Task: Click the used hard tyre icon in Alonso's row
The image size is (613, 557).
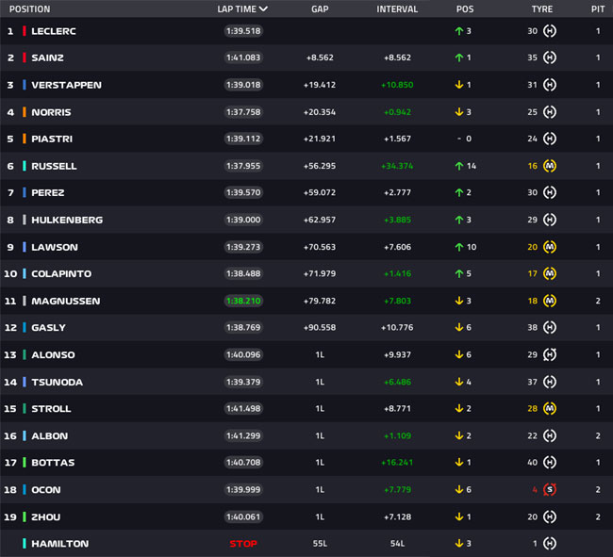Action: (550, 354)
